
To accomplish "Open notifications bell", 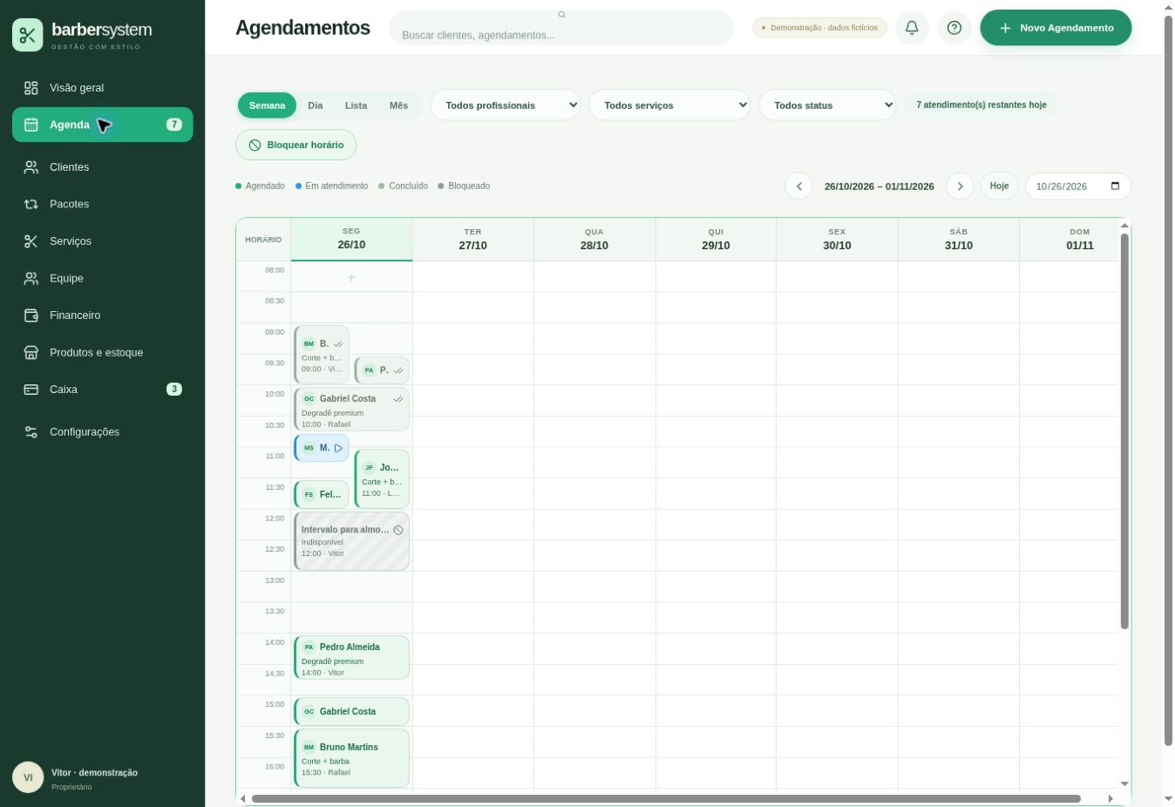I will 912,28.
